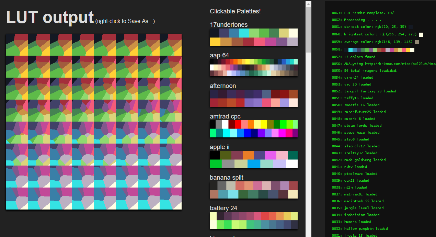Select the battery 24 palette
The image size is (436, 237).
tap(253, 221)
